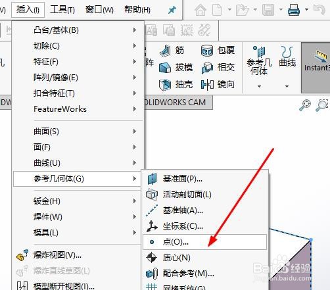Click the exploded view icon beside 爆炸视图
The height and width of the screenshot is (290, 330).
(x=22, y=255)
